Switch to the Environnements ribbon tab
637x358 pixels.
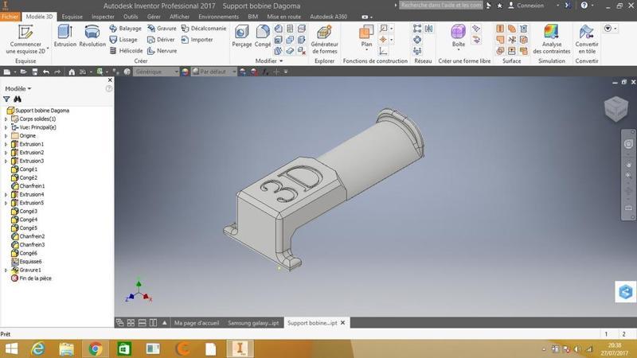tap(218, 17)
